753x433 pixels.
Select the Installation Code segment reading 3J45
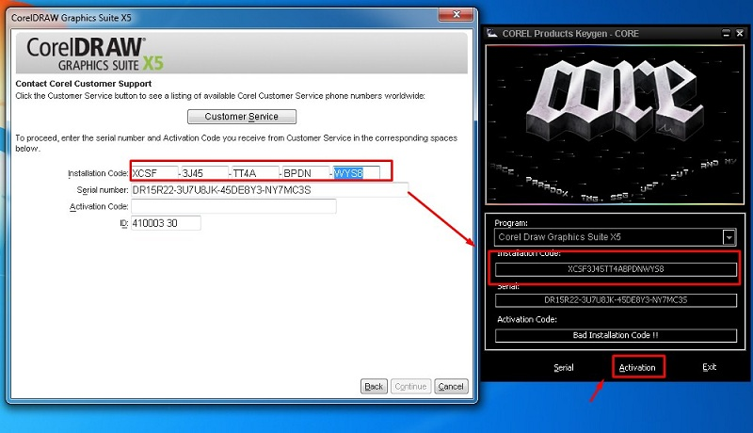(205, 172)
